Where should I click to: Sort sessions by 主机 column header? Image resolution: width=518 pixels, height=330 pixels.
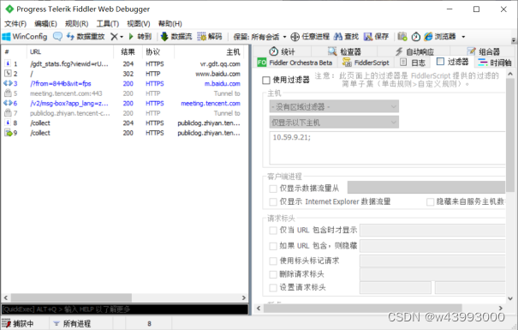209,51
